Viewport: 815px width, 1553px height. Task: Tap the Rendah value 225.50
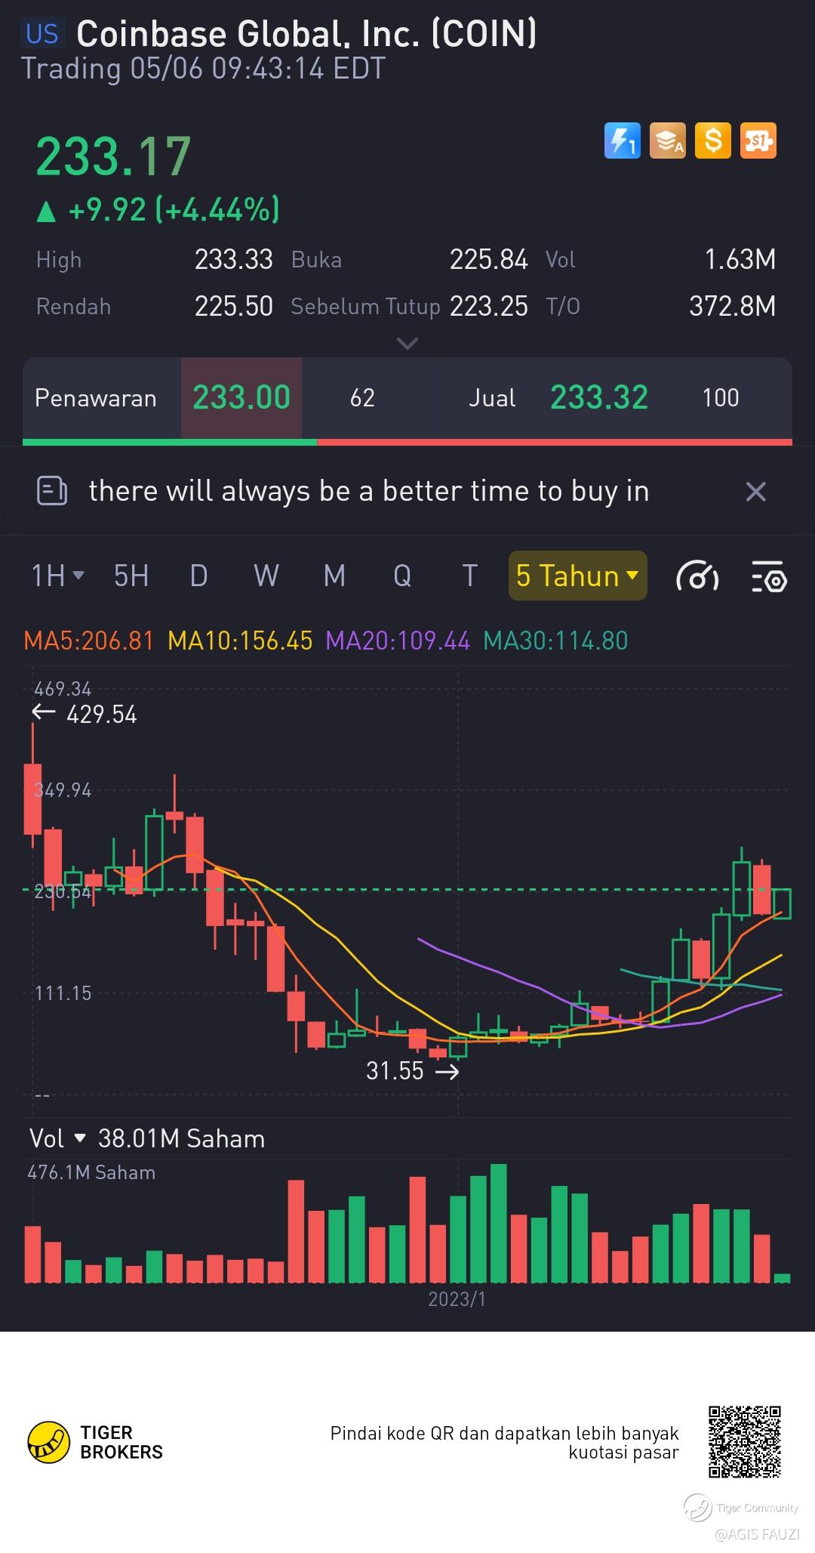[x=234, y=306]
